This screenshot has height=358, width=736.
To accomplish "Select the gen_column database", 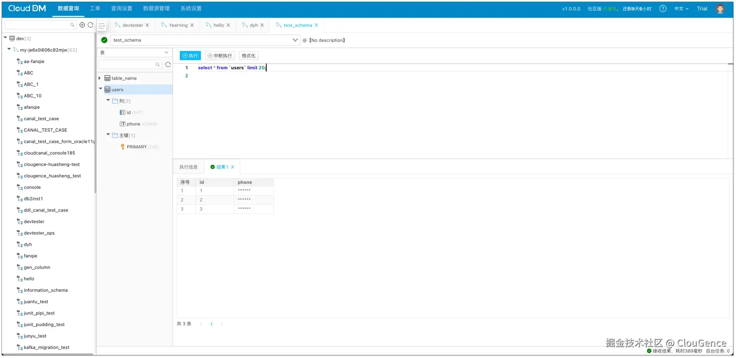I will coord(37,267).
